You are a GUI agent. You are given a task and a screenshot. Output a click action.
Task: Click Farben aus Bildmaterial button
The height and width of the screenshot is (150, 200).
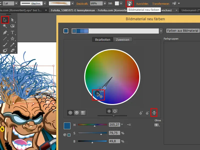pyautogui.click(x=183, y=31)
